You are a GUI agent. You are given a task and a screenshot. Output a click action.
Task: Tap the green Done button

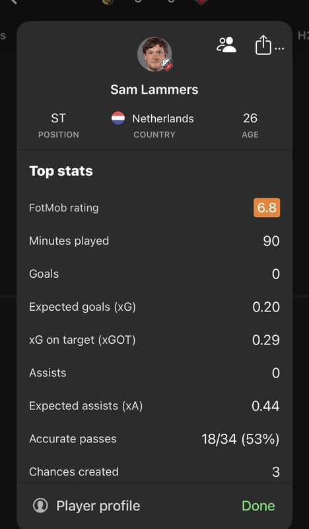coord(258,506)
